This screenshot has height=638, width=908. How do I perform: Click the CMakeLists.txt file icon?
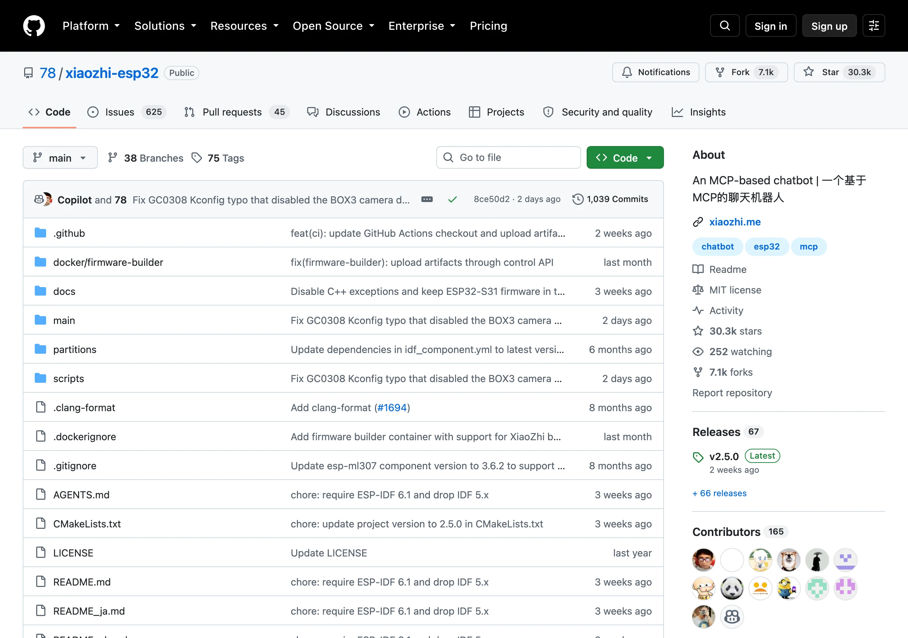(x=41, y=524)
